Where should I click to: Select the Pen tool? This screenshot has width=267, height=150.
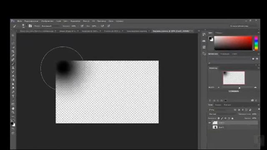pyautogui.click(x=13, y=92)
